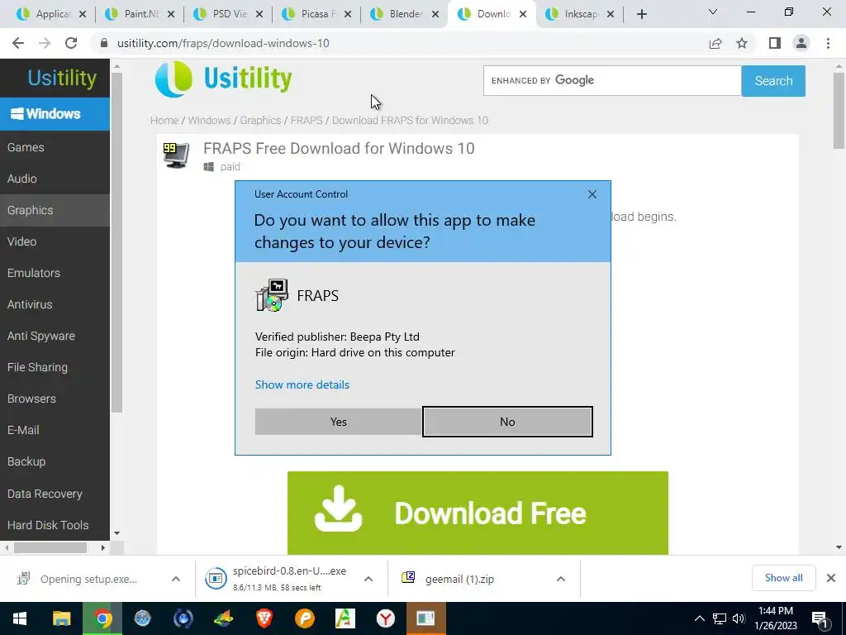The image size is (846, 635).
Task: Open Video category in sidebar
Action: [x=55, y=241]
